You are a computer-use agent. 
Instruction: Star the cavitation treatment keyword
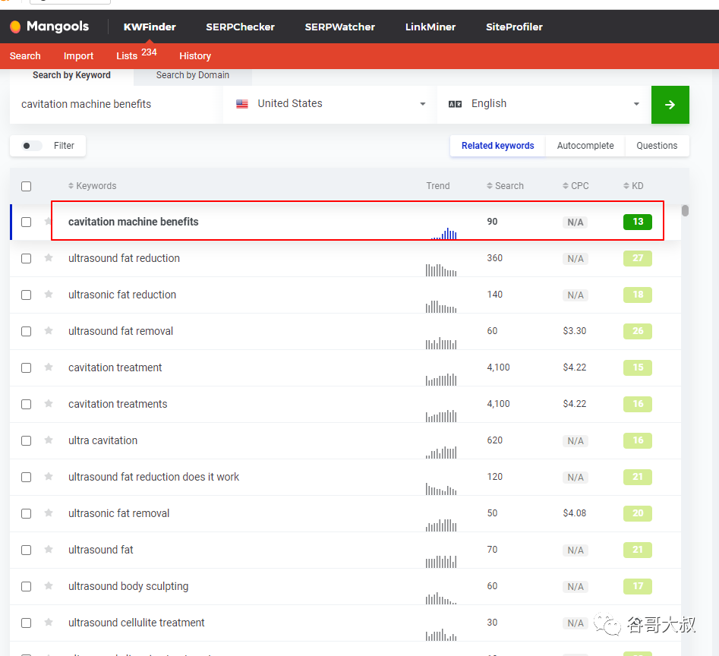[x=49, y=367]
